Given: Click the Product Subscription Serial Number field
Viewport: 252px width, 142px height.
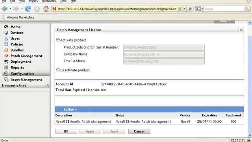Looking at the screenshot, I should tap(164, 47).
